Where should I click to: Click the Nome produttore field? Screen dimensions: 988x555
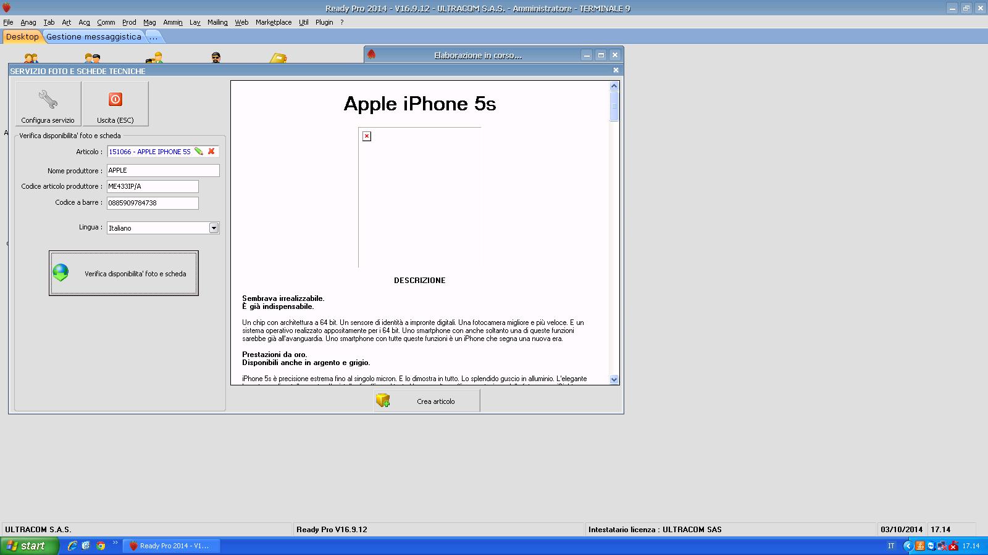coord(163,170)
